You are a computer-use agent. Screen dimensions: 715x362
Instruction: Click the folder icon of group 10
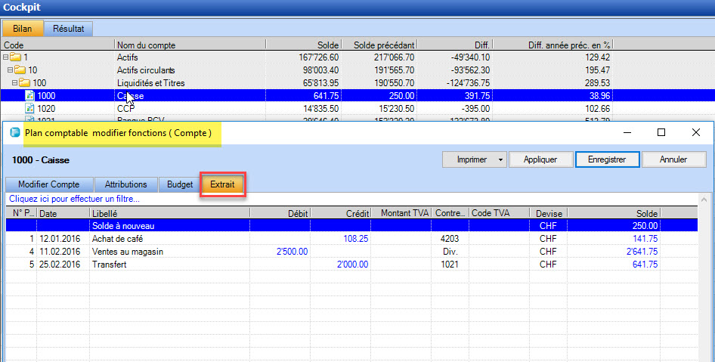click(20, 70)
